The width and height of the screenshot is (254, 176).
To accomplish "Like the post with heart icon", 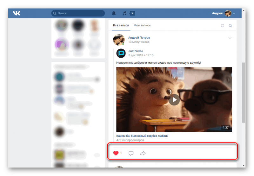I will point(116,153).
